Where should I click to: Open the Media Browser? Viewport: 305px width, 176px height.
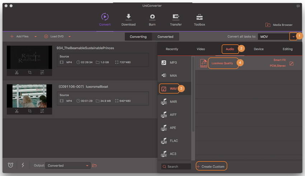pyautogui.click(x=279, y=25)
